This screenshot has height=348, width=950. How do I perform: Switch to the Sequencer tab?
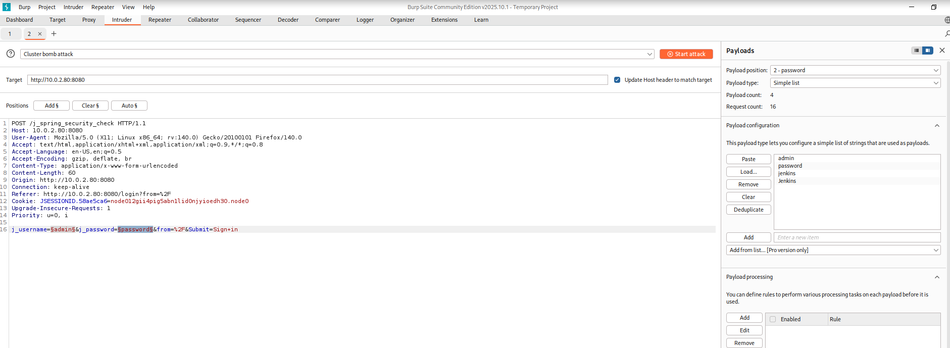[x=248, y=20]
